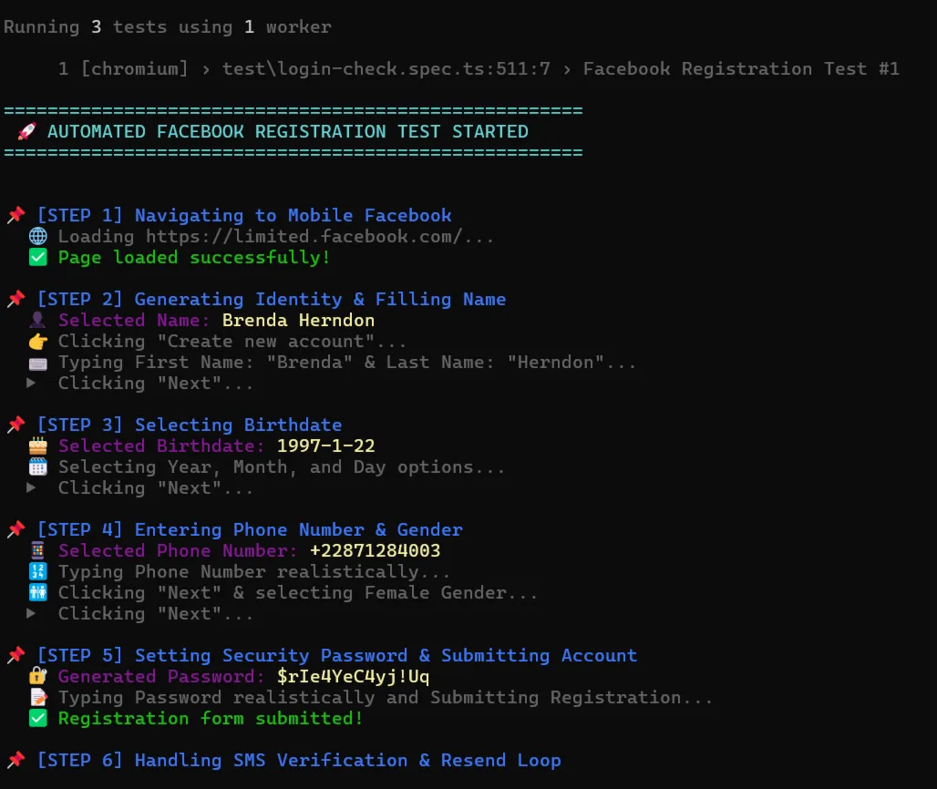The width and height of the screenshot is (937, 789).
Task: Click the globe icon before Loading URL
Action: coord(37,237)
